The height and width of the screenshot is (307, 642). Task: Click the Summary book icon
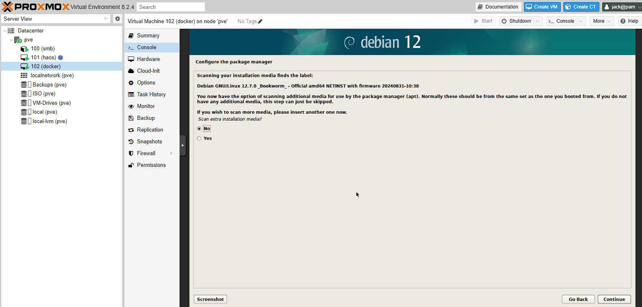(x=131, y=36)
